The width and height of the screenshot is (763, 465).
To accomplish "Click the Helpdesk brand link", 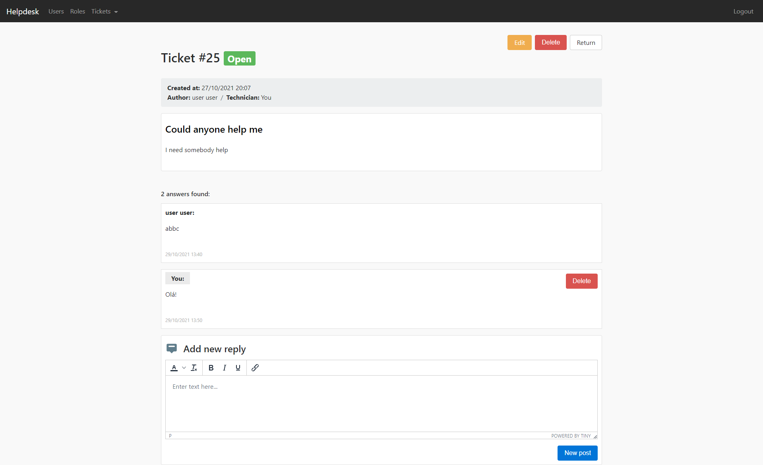I will click(23, 12).
